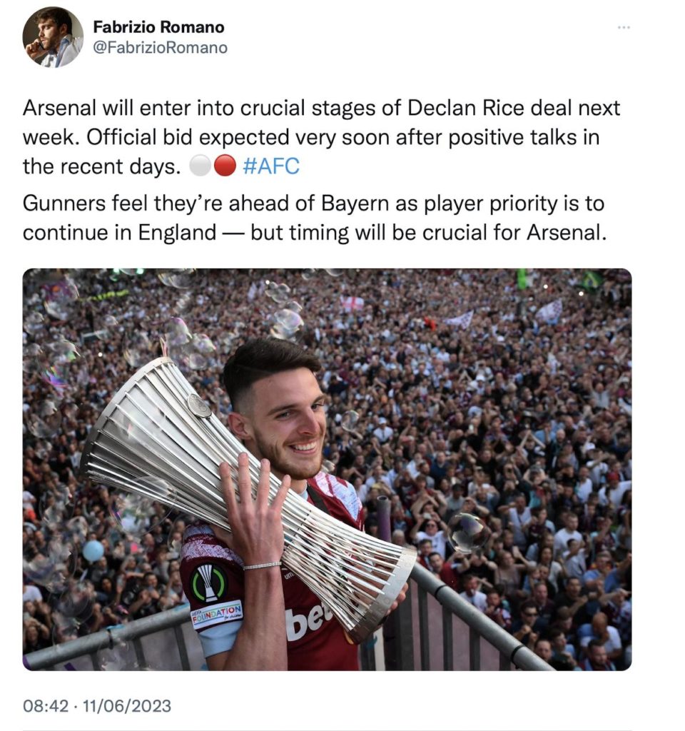The width and height of the screenshot is (685, 731).
Task: Click the first paragraph about Arsenal's bid
Action: [321, 138]
